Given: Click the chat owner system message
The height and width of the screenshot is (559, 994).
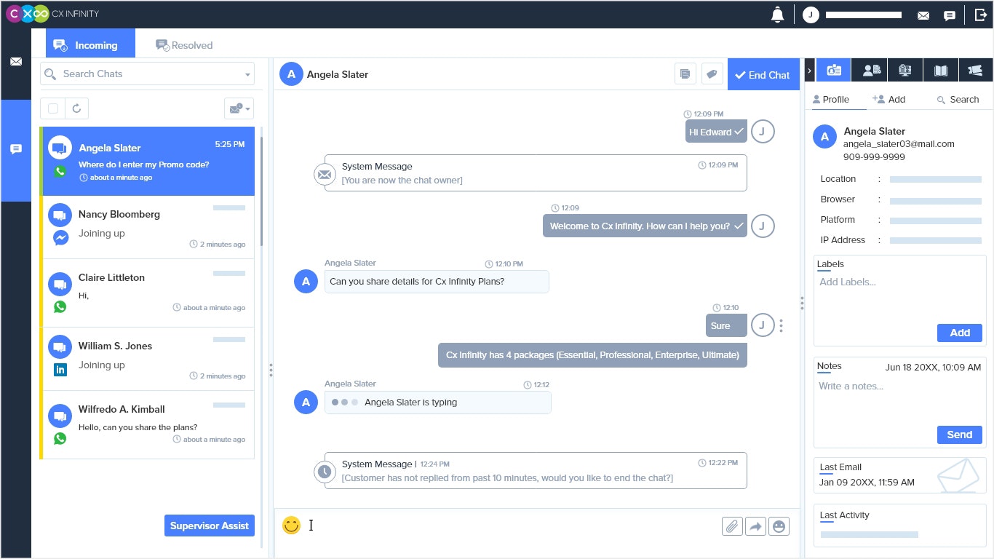Looking at the screenshot, I should 536,173.
